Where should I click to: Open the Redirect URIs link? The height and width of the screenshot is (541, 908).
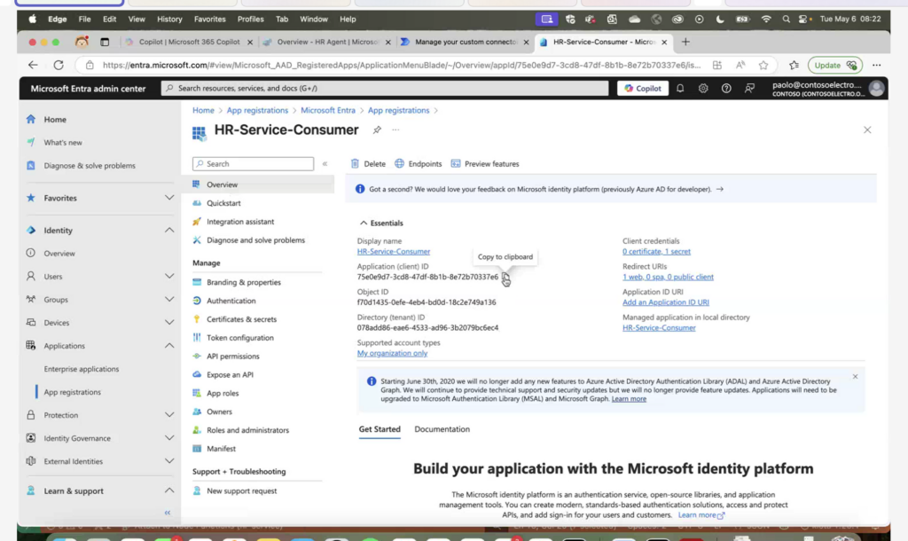[x=668, y=277]
